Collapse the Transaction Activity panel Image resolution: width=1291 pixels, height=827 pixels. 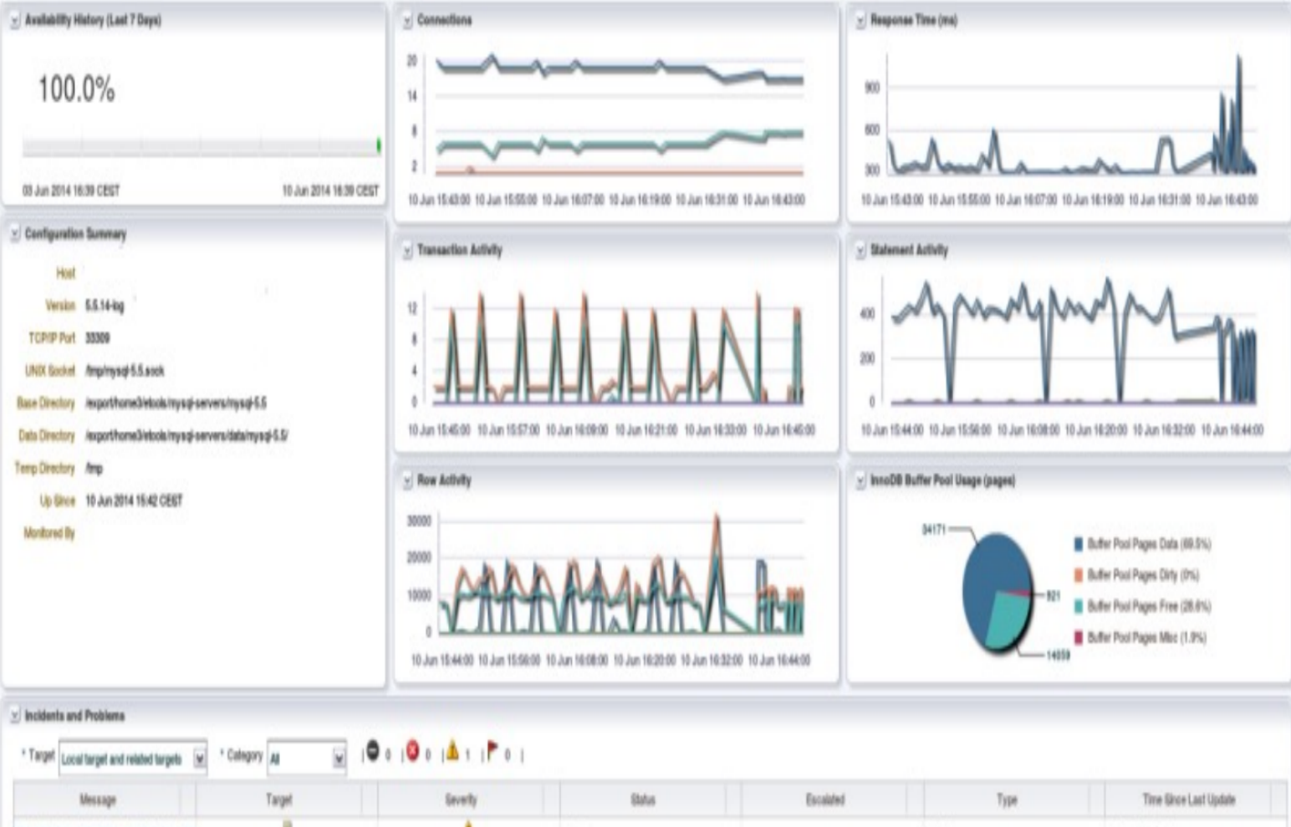[407, 251]
